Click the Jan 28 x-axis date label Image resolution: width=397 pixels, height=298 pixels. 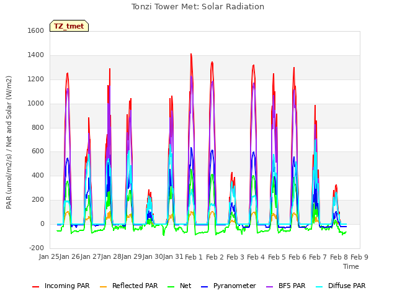[111, 257]
